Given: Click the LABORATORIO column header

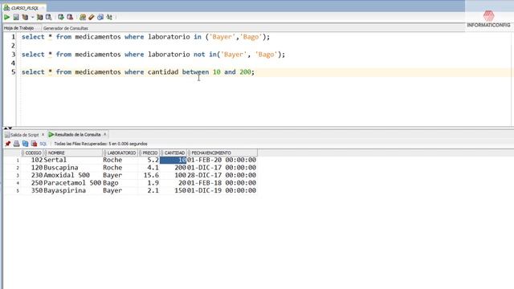Looking at the screenshot, I should click(120, 153).
